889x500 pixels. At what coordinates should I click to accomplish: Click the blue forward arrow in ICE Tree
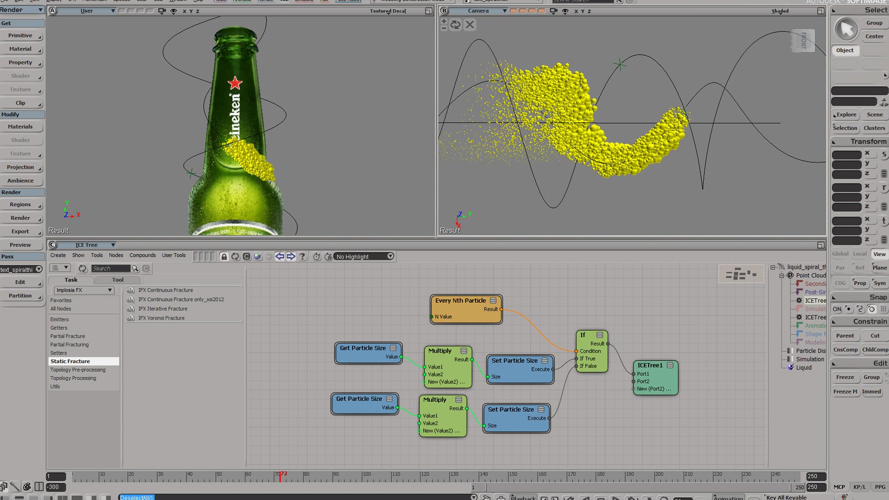click(x=291, y=256)
